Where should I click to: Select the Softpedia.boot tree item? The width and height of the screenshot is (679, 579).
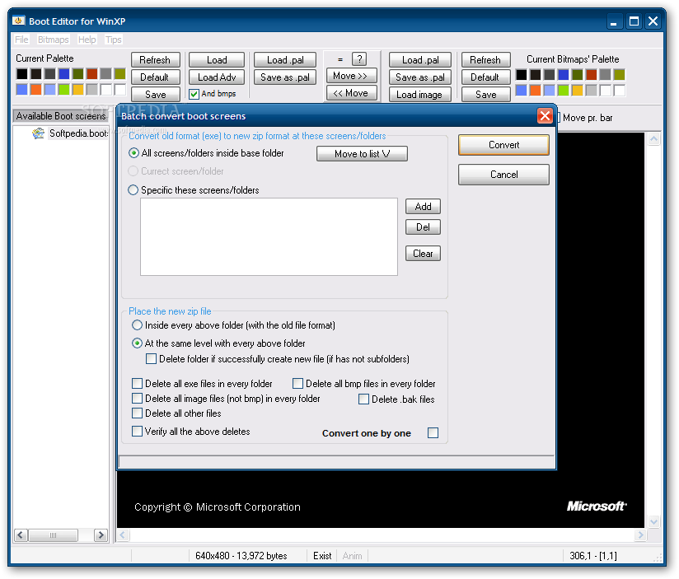[78, 133]
